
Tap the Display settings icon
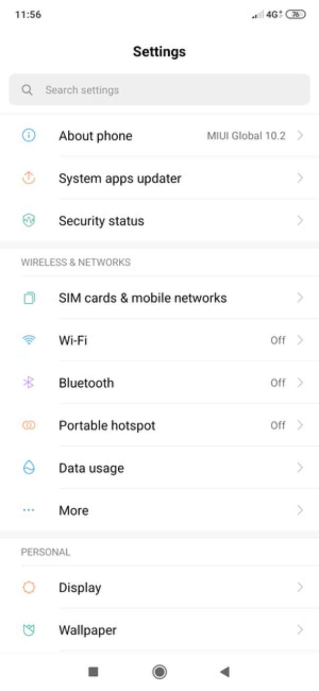click(28, 587)
